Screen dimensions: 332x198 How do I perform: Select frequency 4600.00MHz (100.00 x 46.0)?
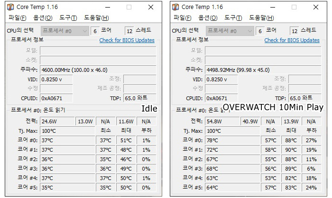click(98, 70)
